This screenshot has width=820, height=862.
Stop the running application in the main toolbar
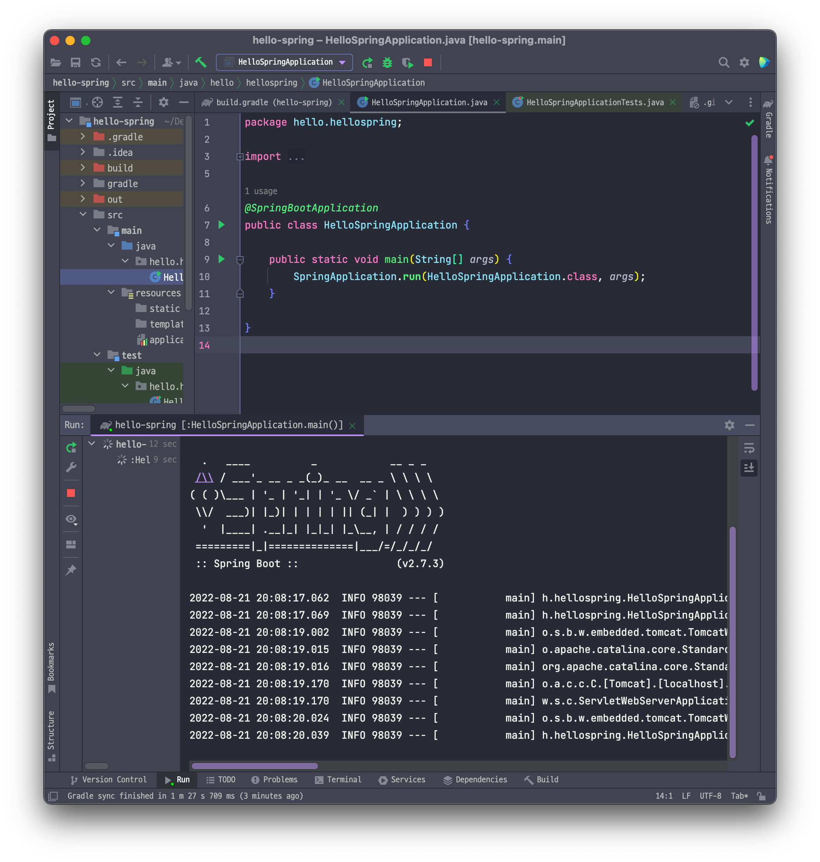(x=428, y=62)
